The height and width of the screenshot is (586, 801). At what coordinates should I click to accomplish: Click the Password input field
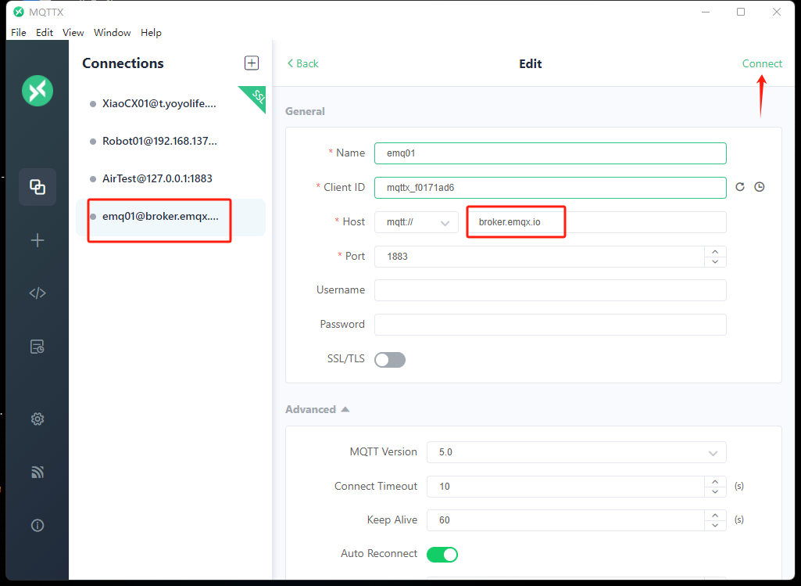(550, 325)
